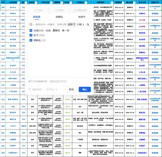The width and height of the screenshot is (162, 157).
Task: Open the filter list settings icon
Action: (x=88, y=25)
